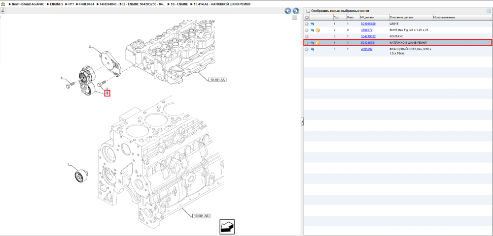This screenshot has height=236, width=493.
Task: Select callout 4 on the belt tensioner
Action: tap(107, 93)
